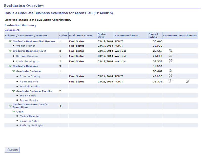Screen dimensions: 205x166
Task: Open the magnifier comments icon for Graduate Business Rev 2
Action: pyautogui.click(x=171, y=51)
